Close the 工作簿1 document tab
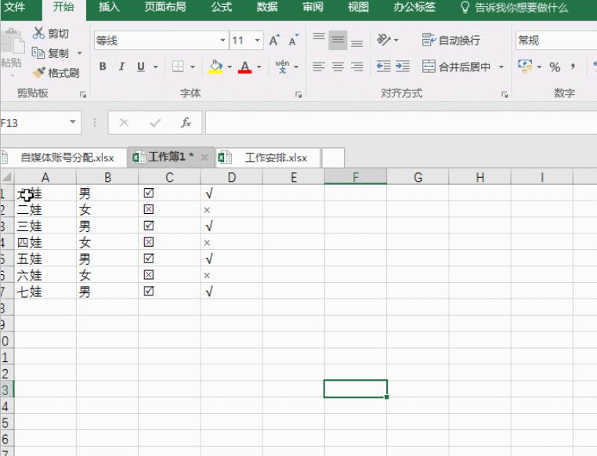Viewport: 597px width, 456px height. coord(204,157)
